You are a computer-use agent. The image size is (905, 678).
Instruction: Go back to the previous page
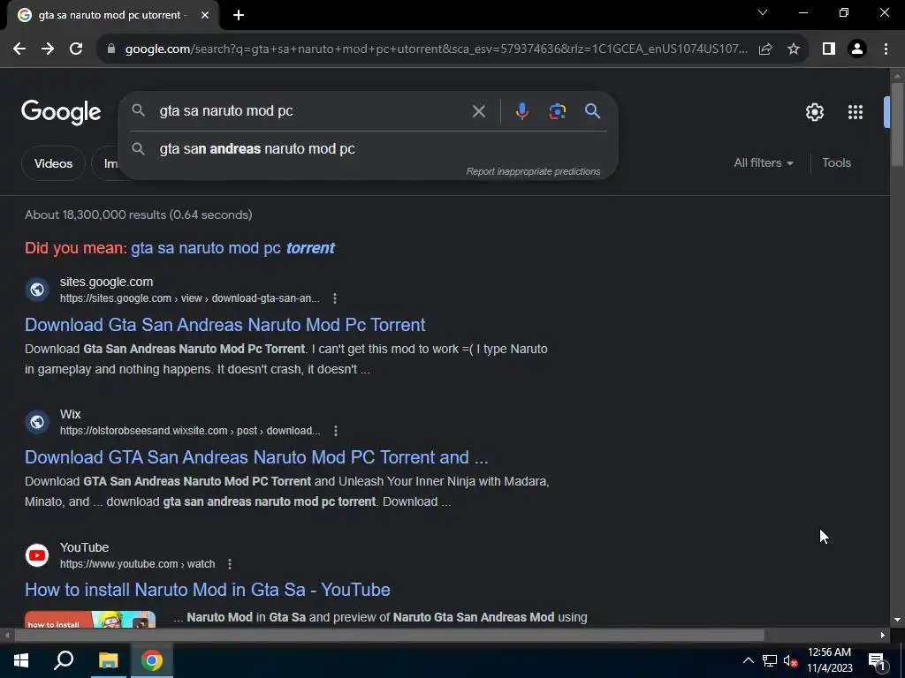(x=19, y=49)
